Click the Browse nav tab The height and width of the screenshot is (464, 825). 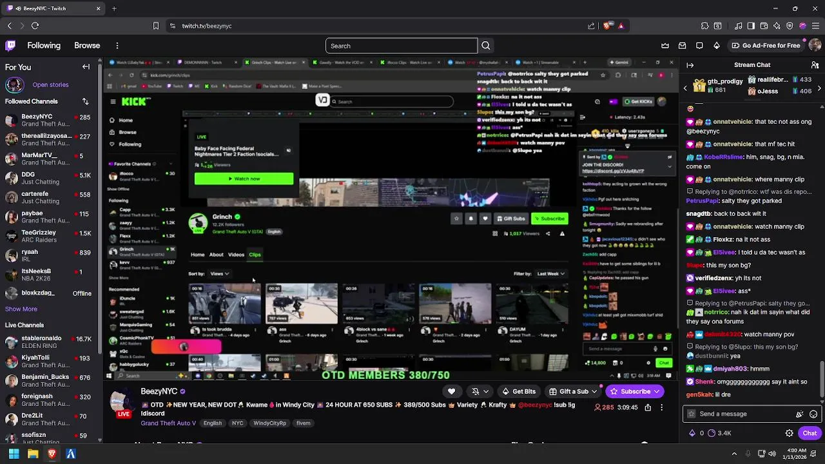tap(87, 46)
